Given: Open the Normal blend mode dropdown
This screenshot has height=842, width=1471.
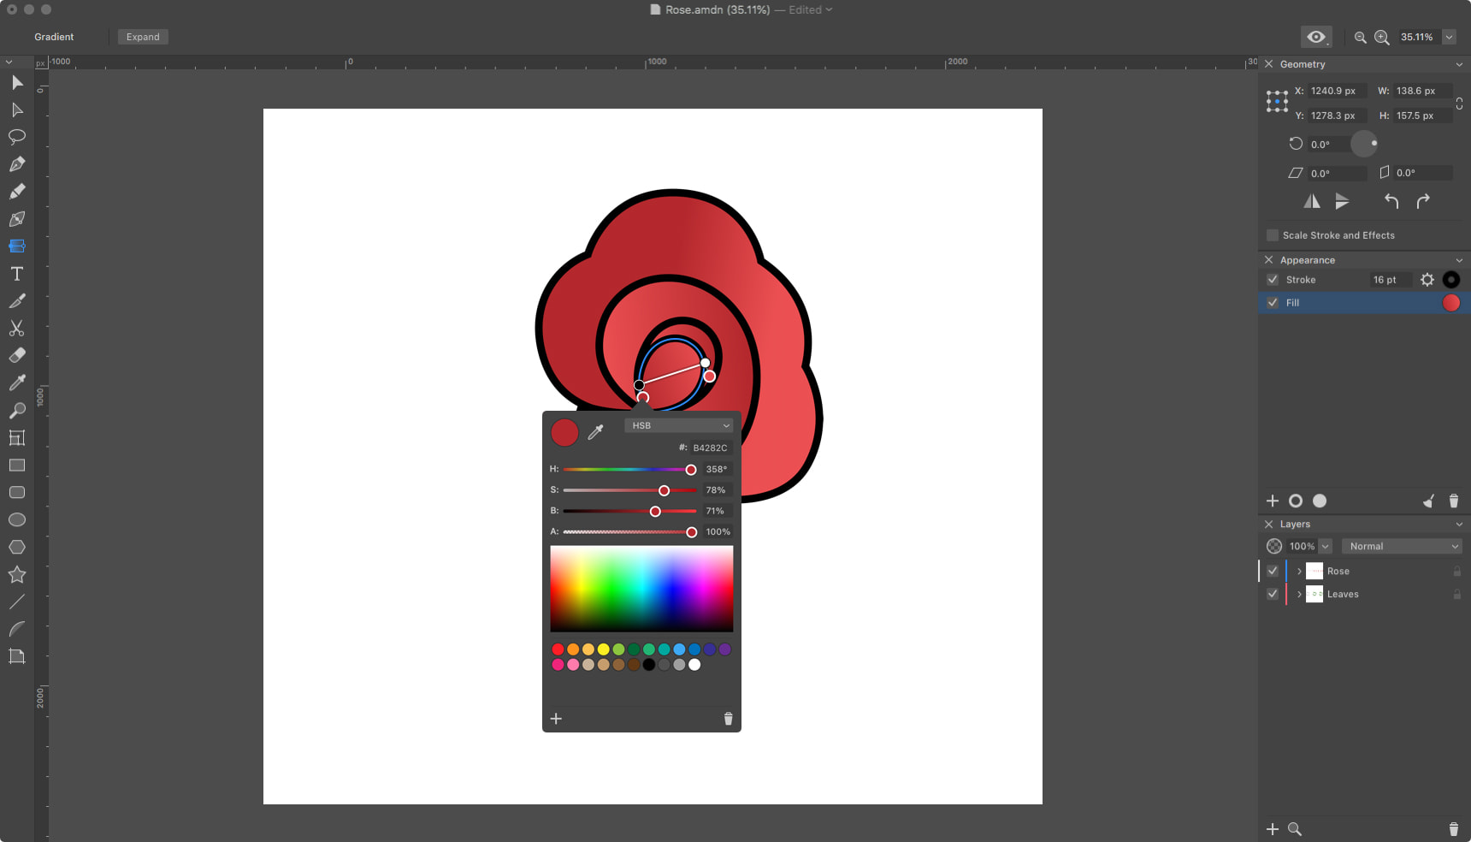Looking at the screenshot, I should coord(1402,546).
